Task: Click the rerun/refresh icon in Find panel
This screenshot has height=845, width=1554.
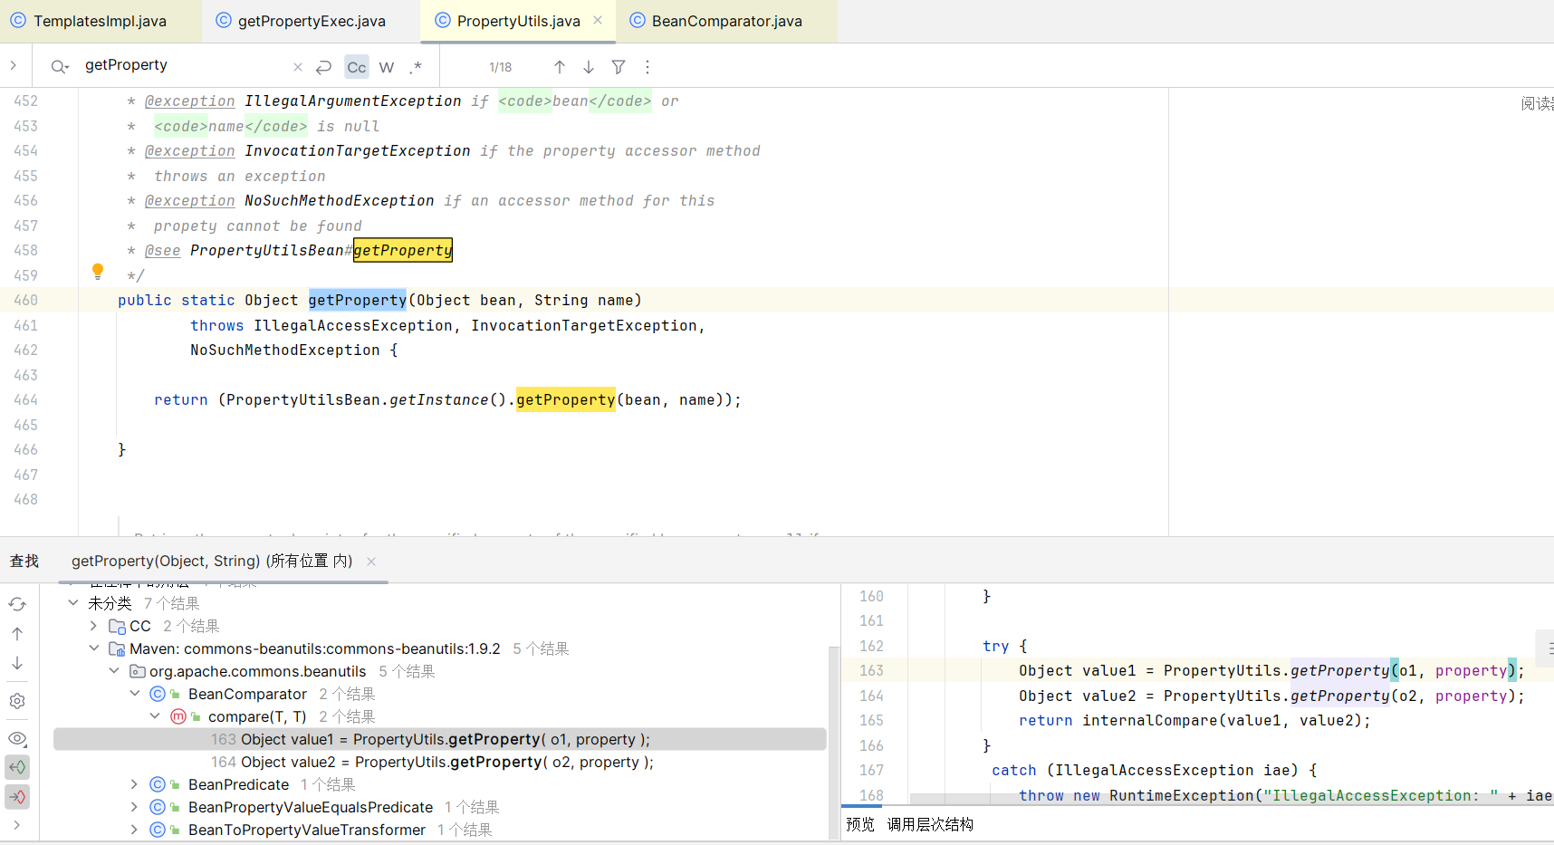Action: pos(17,604)
